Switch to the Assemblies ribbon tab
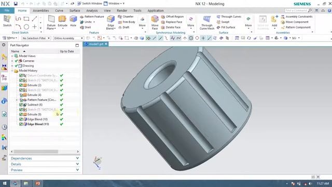The image size is (332, 187). point(41,10)
